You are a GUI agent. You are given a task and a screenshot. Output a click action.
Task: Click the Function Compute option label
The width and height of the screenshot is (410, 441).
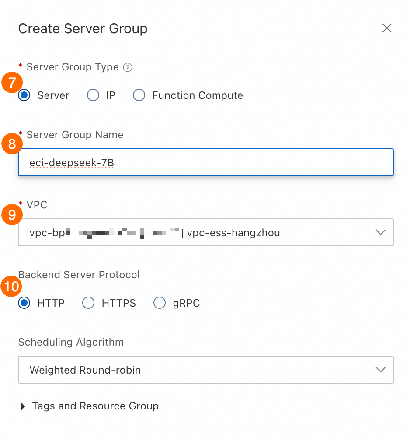(198, 95)
